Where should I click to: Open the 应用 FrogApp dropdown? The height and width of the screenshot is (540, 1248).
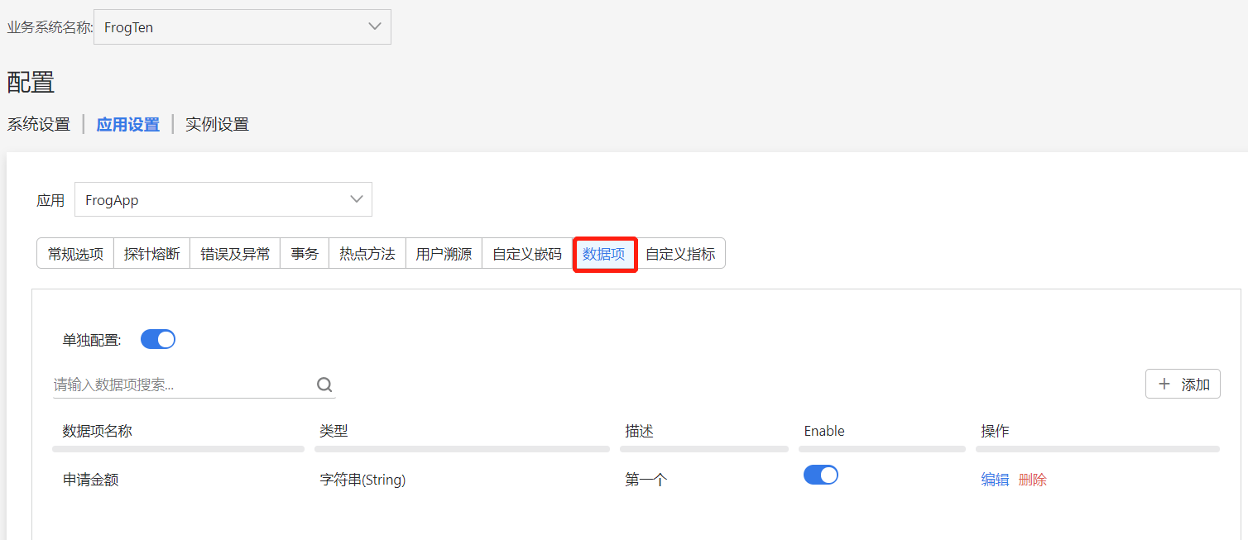[223, 200]
